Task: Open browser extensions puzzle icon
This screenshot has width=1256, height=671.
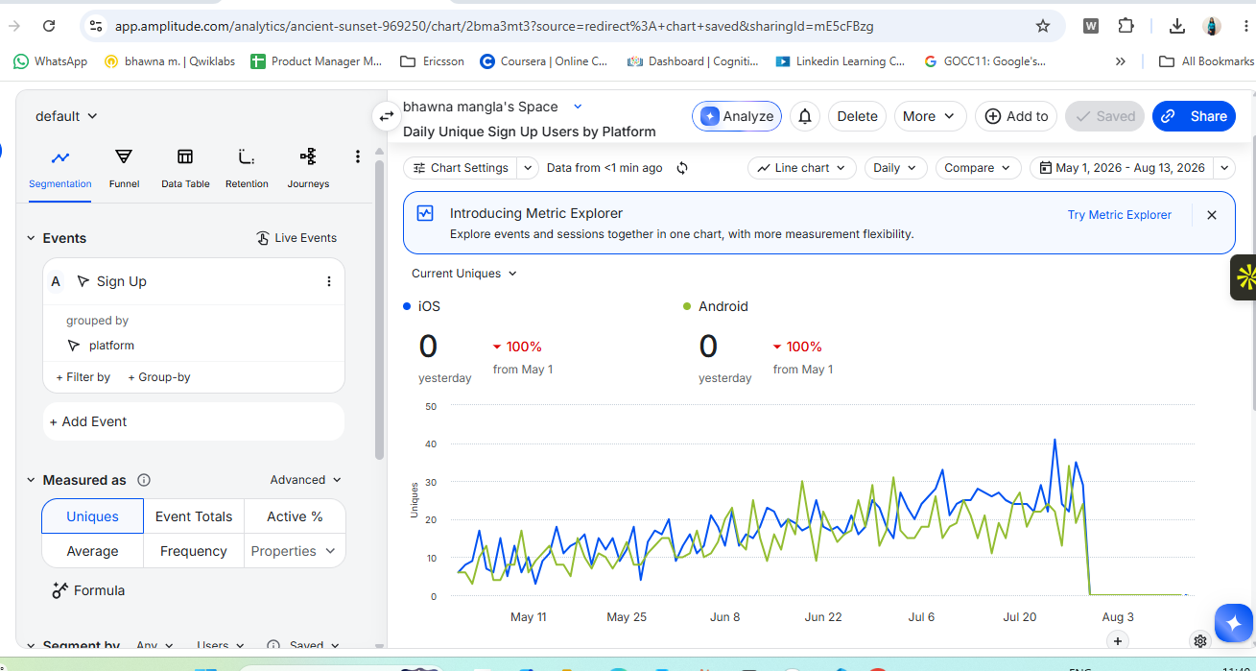Action: pyautogui.click(x=1126, y=26)
